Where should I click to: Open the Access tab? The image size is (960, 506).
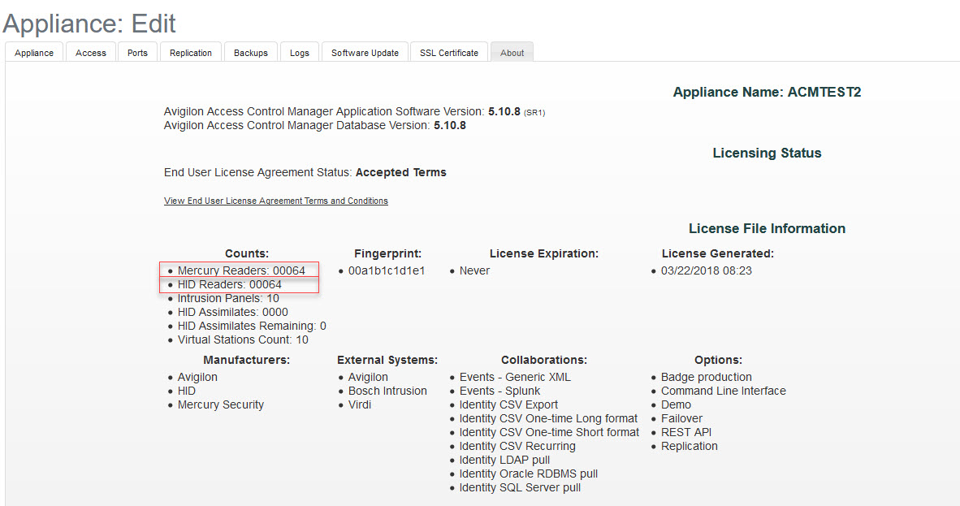(90, 52)
